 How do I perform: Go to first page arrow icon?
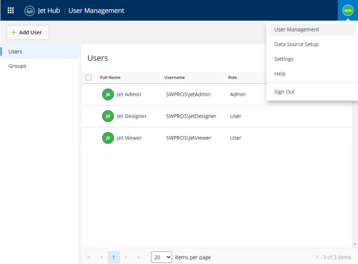tap(88, 257)
